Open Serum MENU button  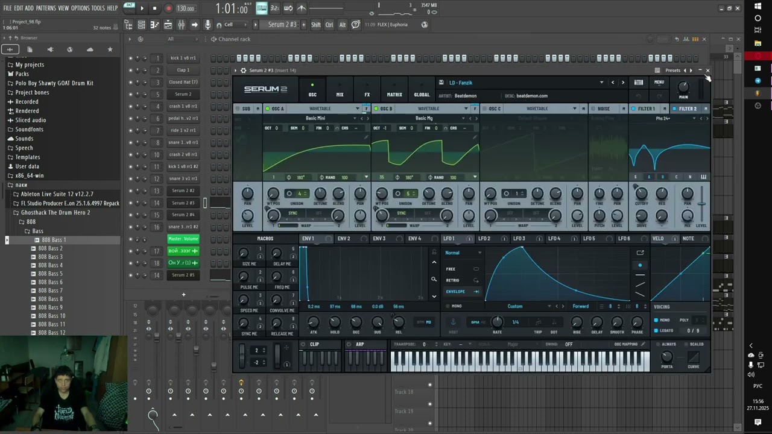659,83
